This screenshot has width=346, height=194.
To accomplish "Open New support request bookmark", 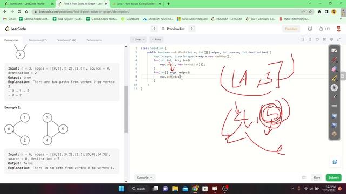I will (x=192, y=19).
